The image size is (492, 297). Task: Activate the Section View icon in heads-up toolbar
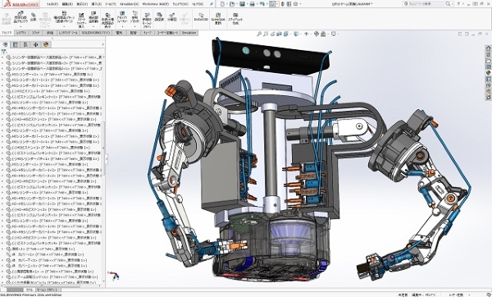click(x=280, y=34)
